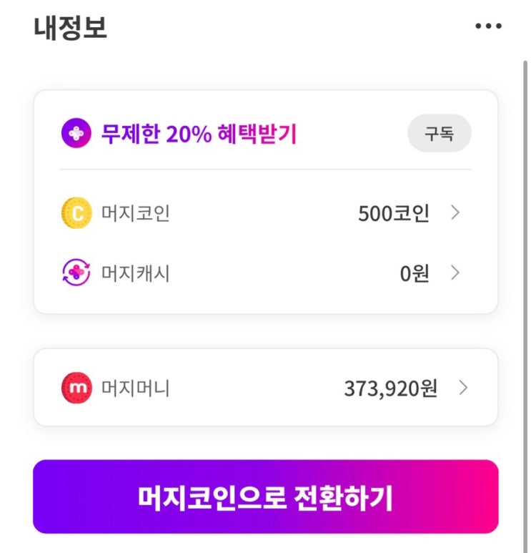This screenshot has height=553, width=531.
Task: Click the 머지캐시 circular arrows icon
Action: pyautogui.click(x=76, y=273)
